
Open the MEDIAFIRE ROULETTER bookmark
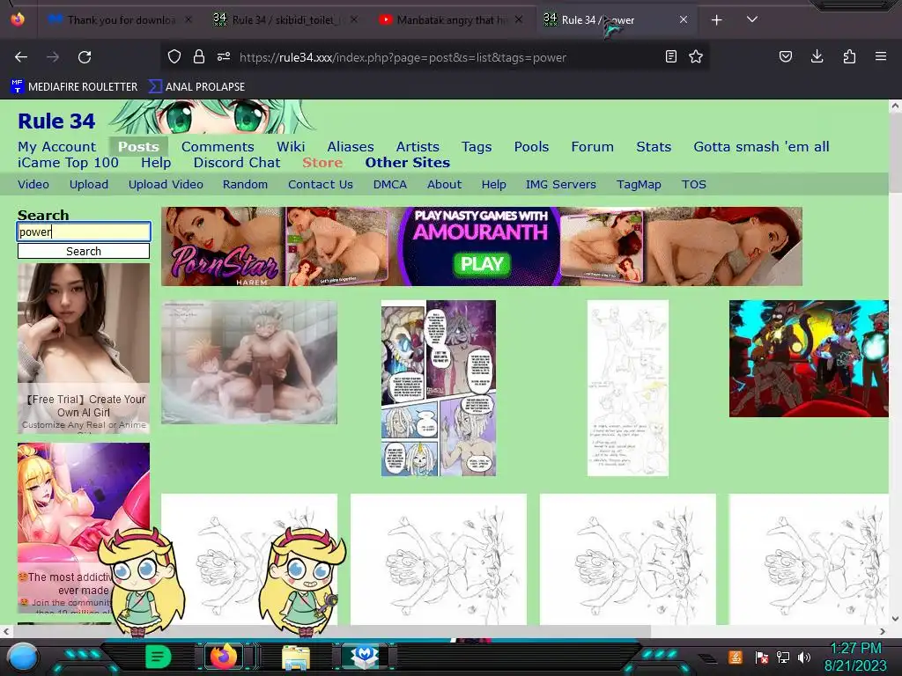click(74, 87)
